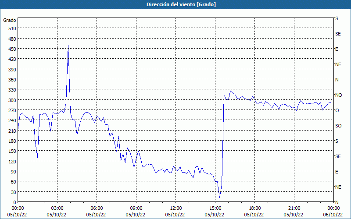Pick the 18:00 time label on x-axis
The height and width of the screenshot is (219, 351).
click(255, 208)
